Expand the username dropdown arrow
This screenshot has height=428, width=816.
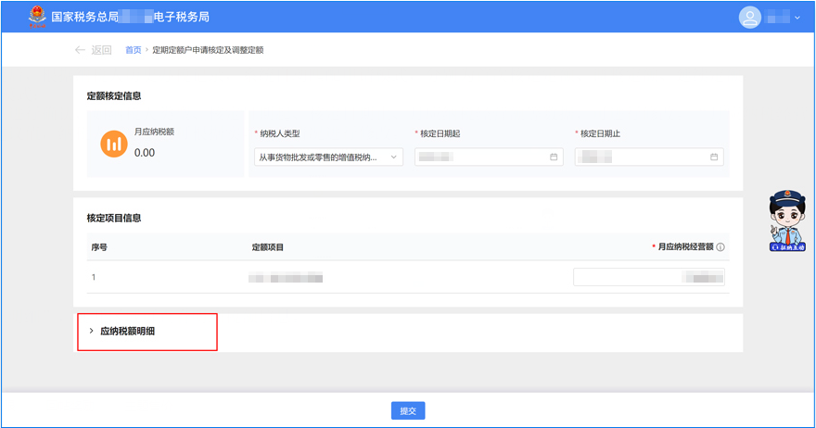797,18
